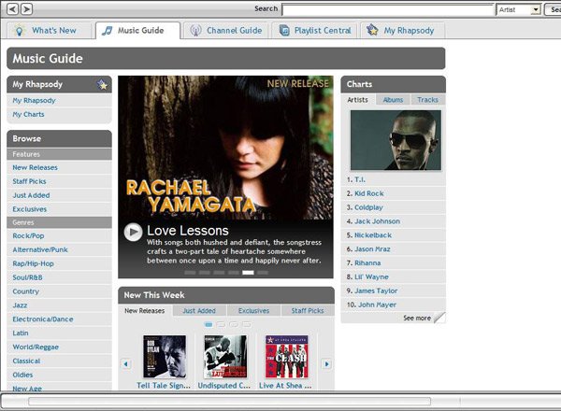Click the top artist photo in Charts
This screenshot has height=411, width=561.
click(396, 140)
